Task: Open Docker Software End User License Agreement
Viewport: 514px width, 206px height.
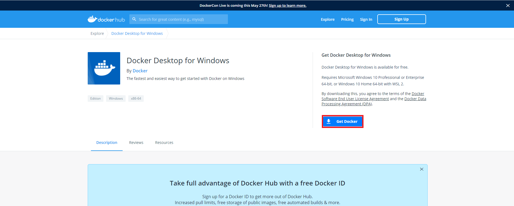Action: [355, 99]
